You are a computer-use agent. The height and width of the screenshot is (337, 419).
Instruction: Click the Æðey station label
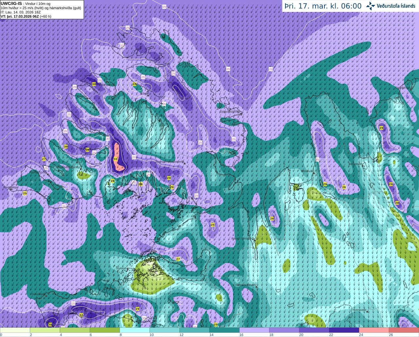click(x=144, y=93)
